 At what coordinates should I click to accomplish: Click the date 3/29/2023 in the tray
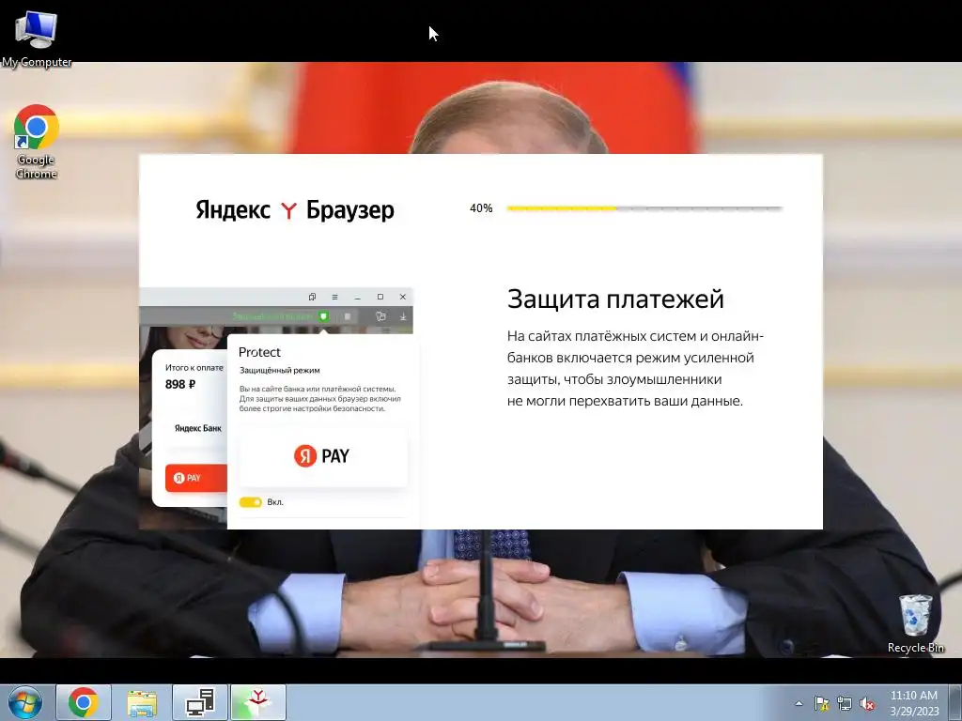coord(914,712)
